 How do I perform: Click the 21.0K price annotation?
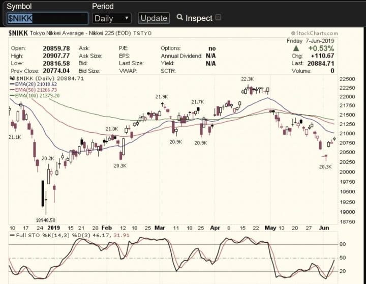click(112, 129)
